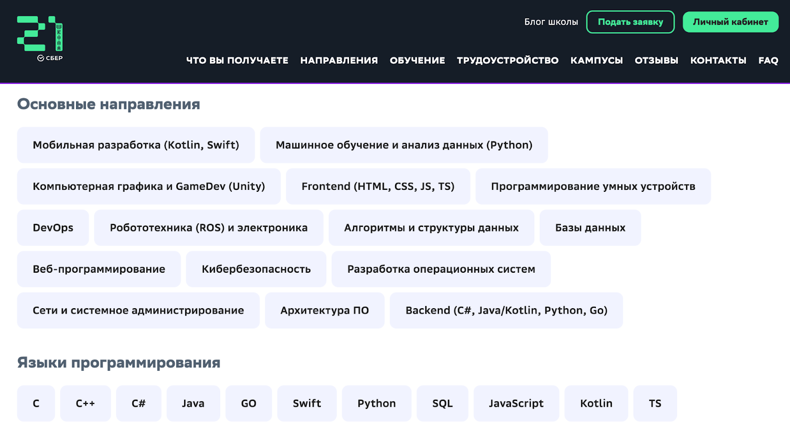Viewport: 790px width, 431px height.
Task: Jump to the Отзывы section
Action: (656, 61)
